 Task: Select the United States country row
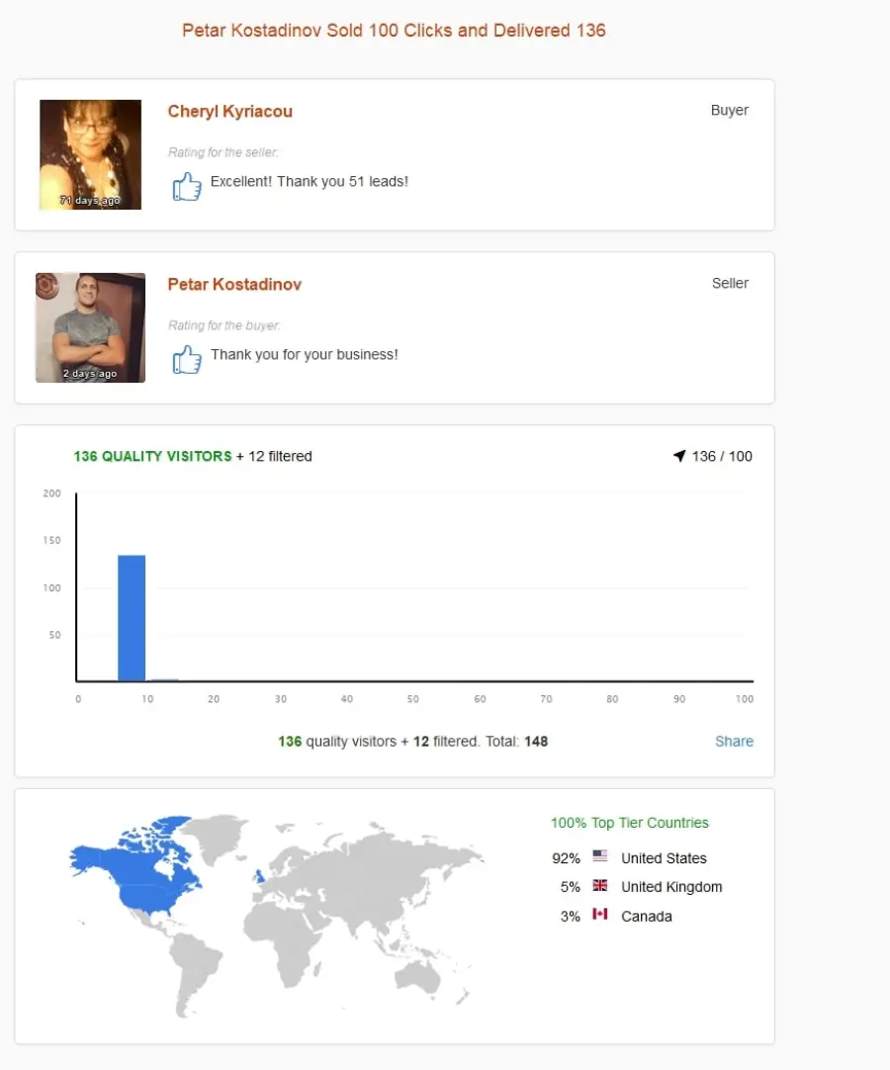(x=629, y=857)
